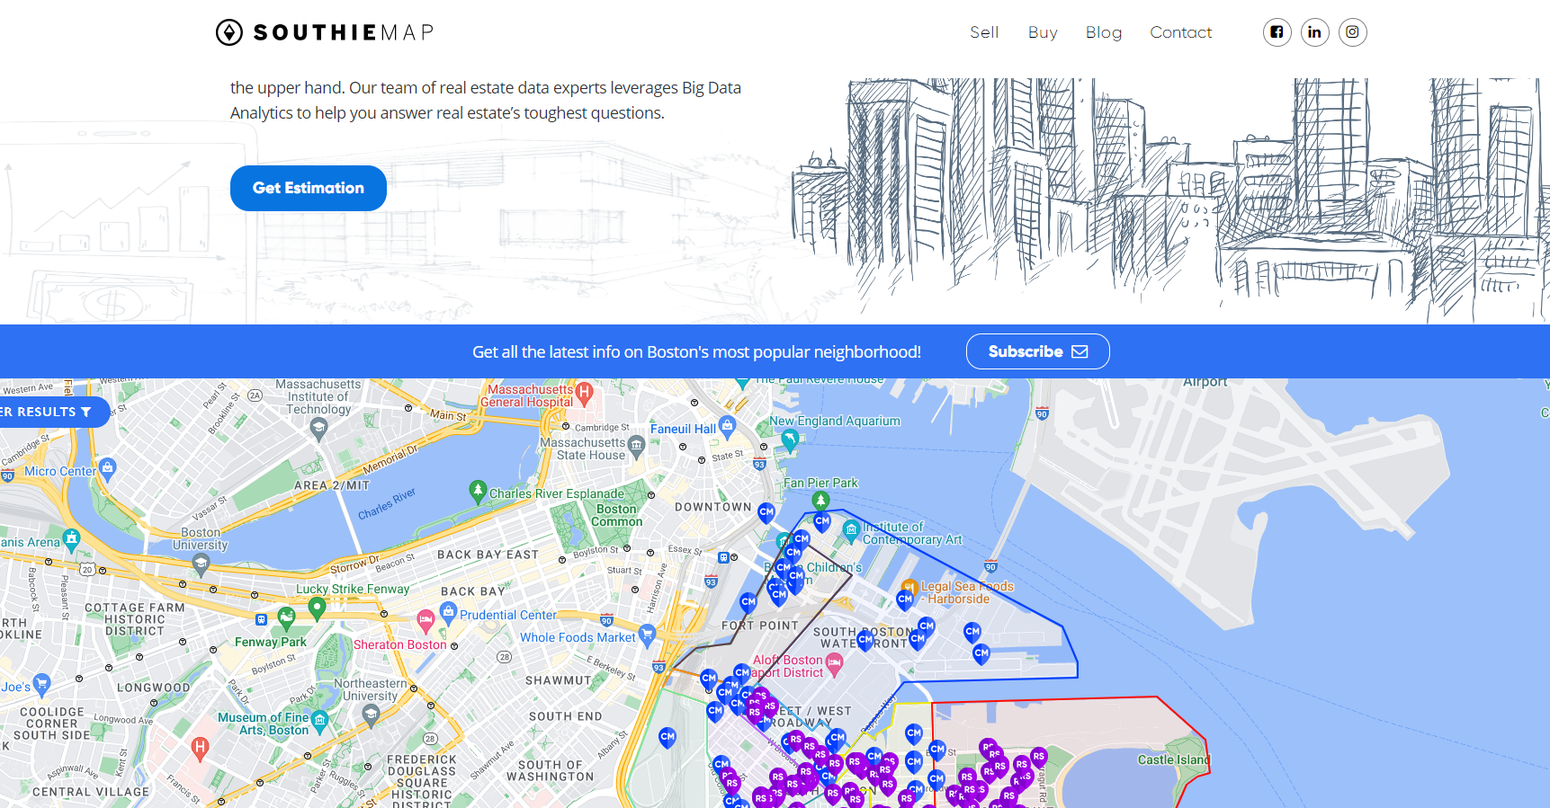Screen dimensions: 1550x808
Task: Click the Charles River Esplanade pin
Action: point(479,490)
